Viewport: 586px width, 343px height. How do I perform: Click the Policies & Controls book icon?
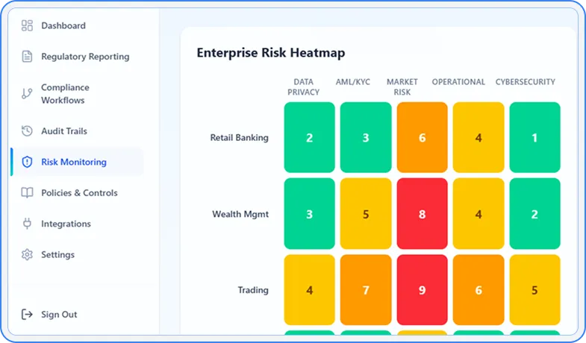(x=28, y=193)
